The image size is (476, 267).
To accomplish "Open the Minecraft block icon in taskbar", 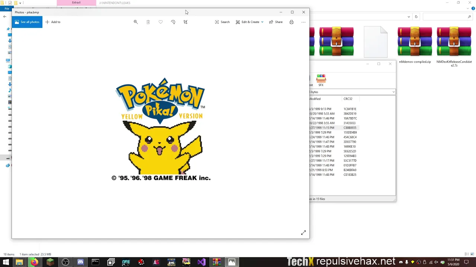I will pos(50,262).
